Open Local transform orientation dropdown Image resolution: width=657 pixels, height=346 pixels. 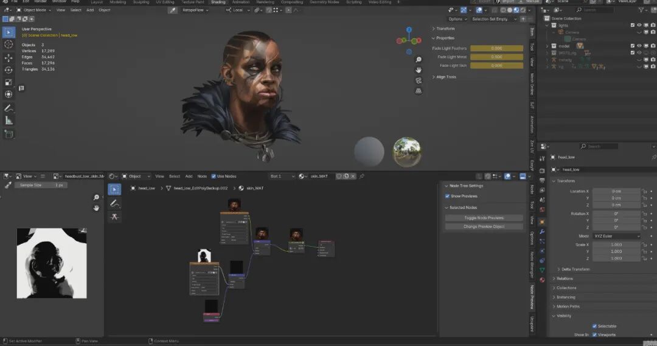(x=238, y=10)
